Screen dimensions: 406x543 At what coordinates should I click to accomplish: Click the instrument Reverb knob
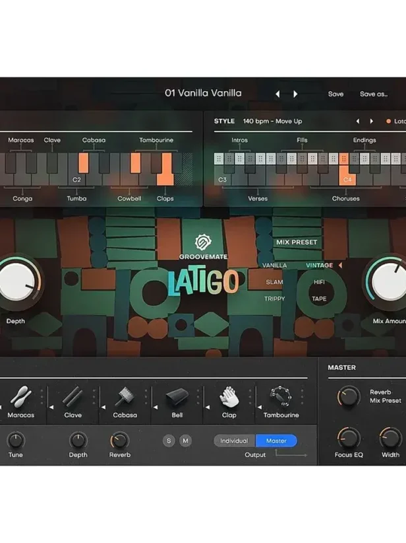coord(119,441)
